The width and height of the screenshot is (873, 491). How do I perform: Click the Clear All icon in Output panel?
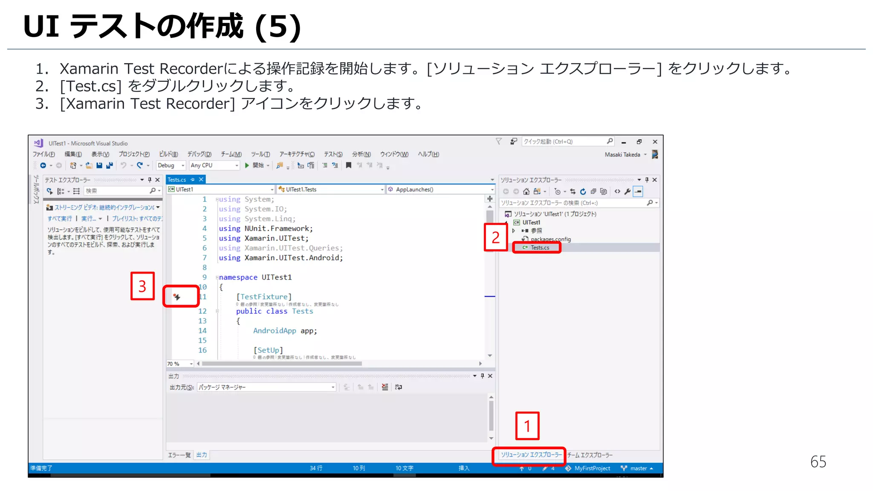385,387
